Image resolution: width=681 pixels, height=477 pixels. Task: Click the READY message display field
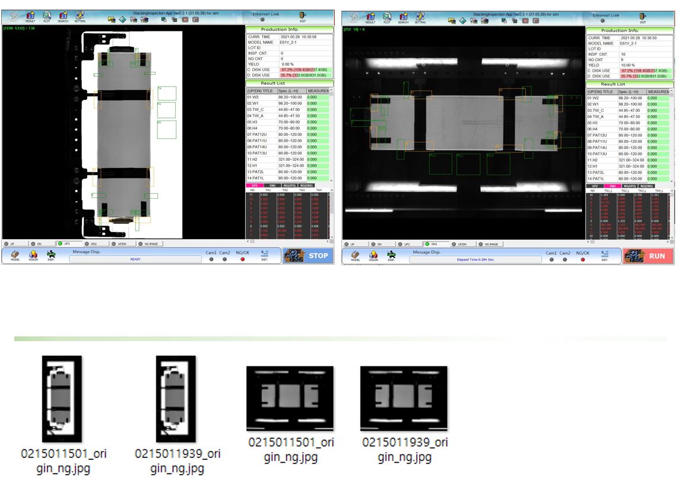135,259
